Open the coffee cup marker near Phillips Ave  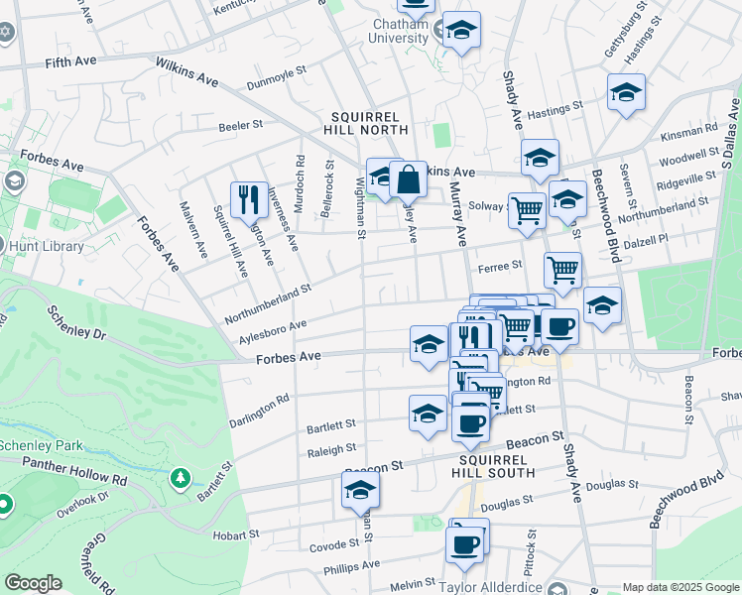pos(464,545)
